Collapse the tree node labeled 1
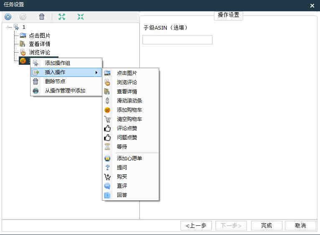This screenshot has height=235, width=320. [8, 27]
